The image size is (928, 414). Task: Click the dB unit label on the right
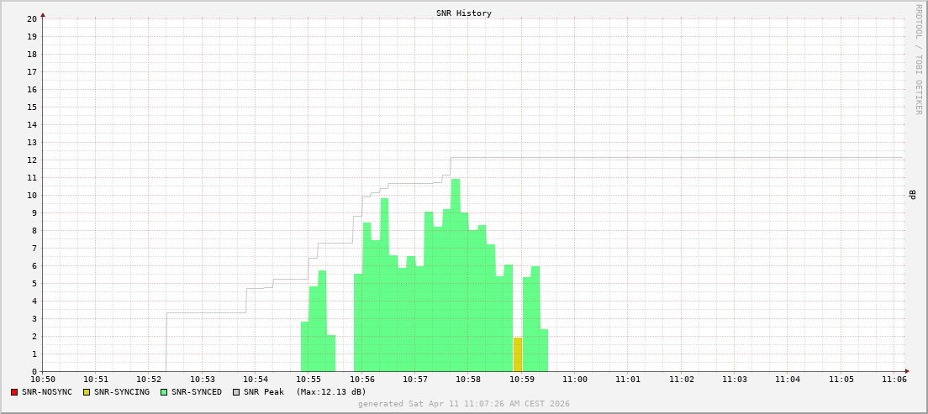coord(911,195)
